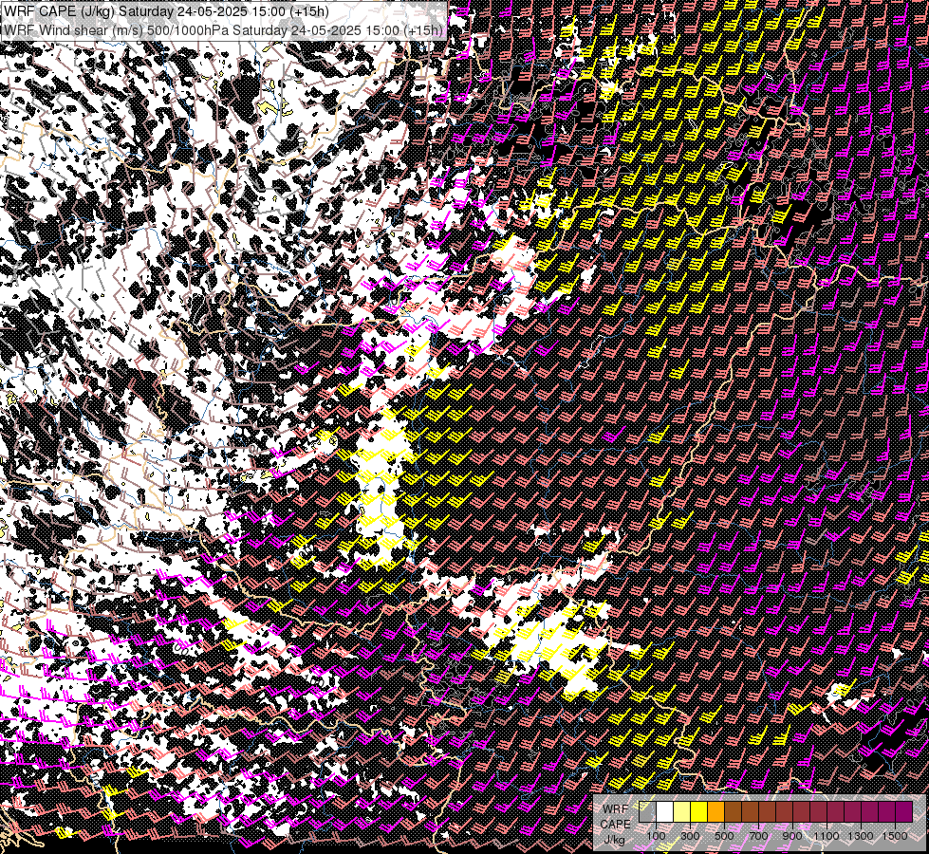Click the orange CAPE legend swatch
Viewport: 929px width, 854px height.
pos(715,812)
